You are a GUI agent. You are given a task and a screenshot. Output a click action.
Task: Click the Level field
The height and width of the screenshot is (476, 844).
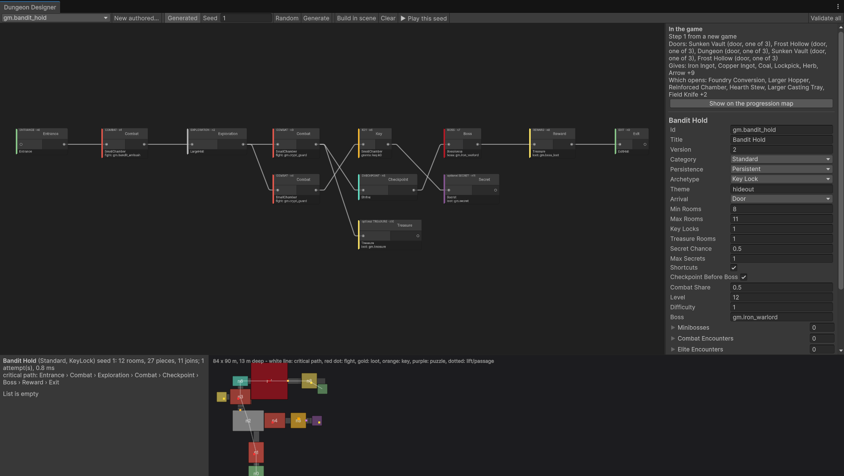(781, 297)
